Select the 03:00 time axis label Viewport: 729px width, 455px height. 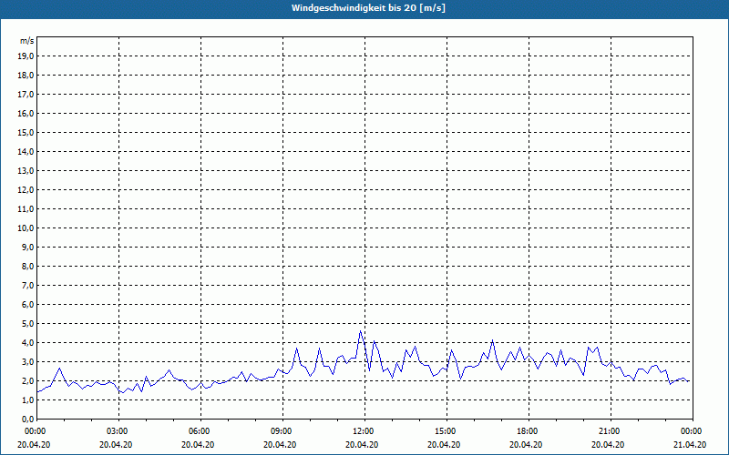117,431
